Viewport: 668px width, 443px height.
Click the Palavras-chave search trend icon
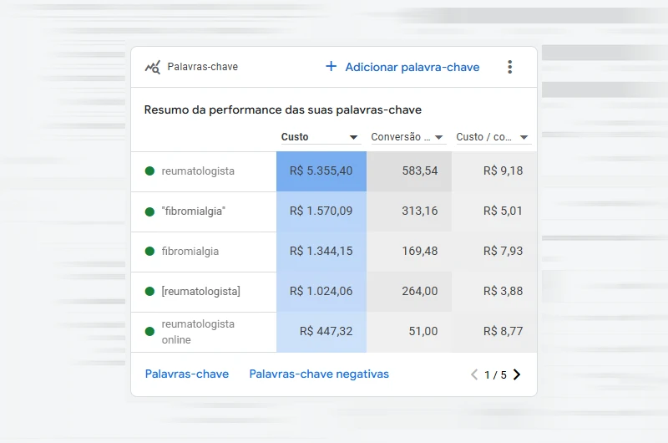(152, 67)
